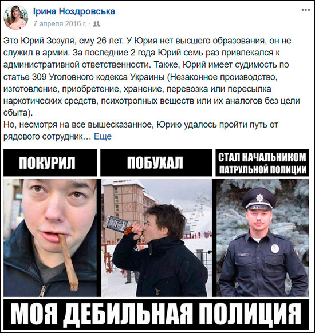315x333 pixels.
Task: Expand the full post via Еще
Action: point(103,136)
